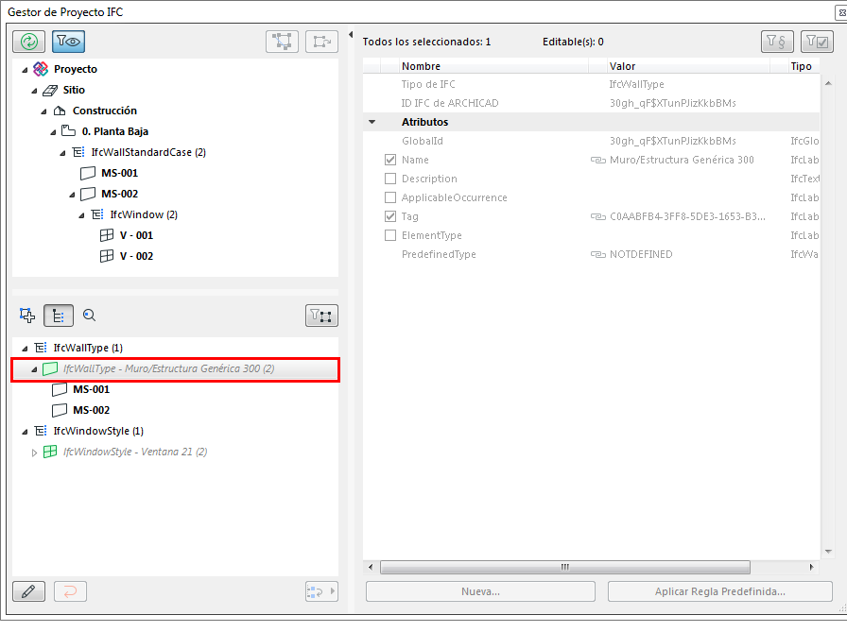Collapse the IfcWallType (1) group
Screen dimensions: 847x632
[25, 349]
